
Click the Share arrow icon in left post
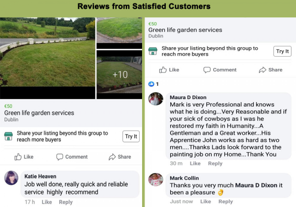click(x=112, y=157)
